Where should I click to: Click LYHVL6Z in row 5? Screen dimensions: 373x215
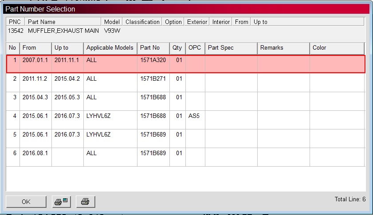pos(98,134)
